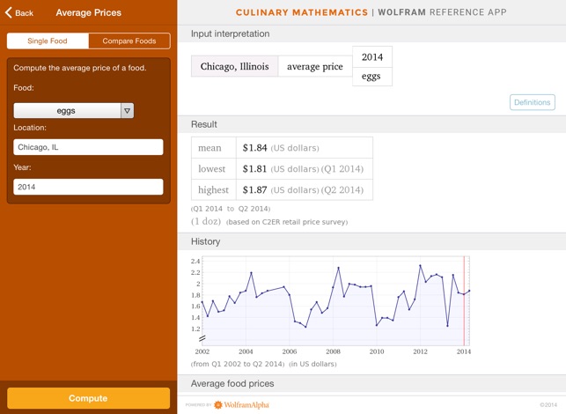This screenshot has height=414, width=566.
Task: Click the Culinary Mathematics app title
Action: 302,12
